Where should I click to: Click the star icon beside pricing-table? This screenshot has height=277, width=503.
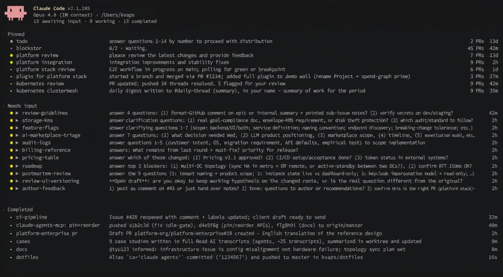11,158
